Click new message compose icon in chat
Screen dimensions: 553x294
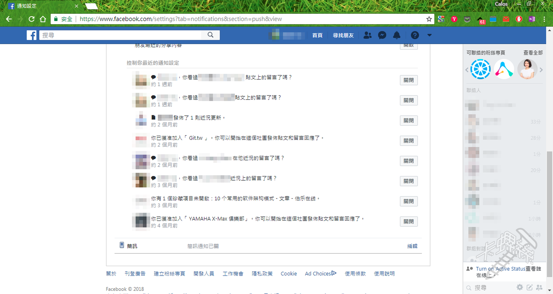point(529,287)
